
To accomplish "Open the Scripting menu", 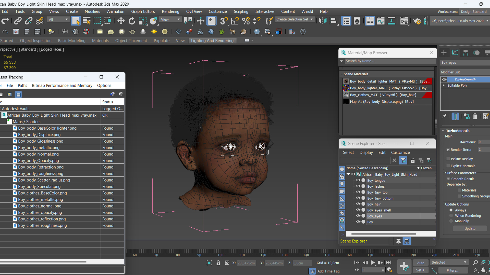I will (x=241, y=11).
